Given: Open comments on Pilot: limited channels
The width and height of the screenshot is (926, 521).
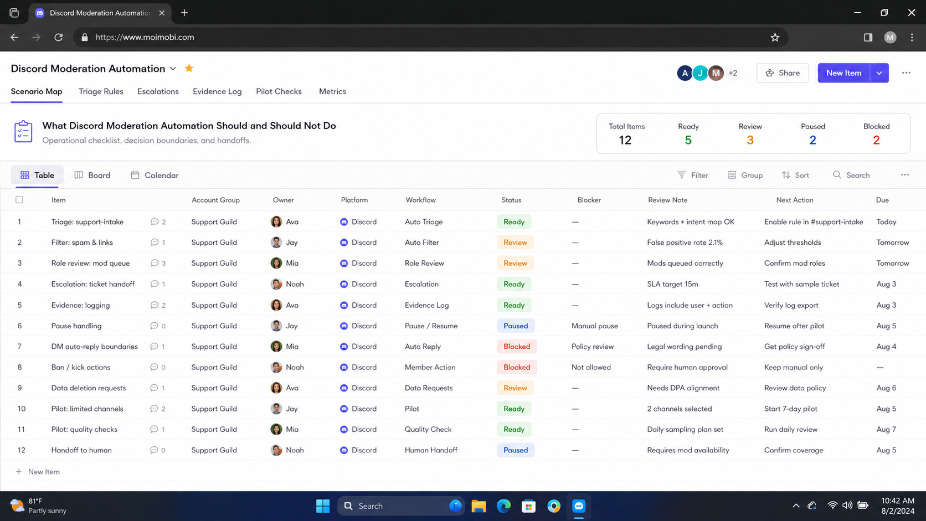Looking at the screenshot, I should click(x=158, y=409).
